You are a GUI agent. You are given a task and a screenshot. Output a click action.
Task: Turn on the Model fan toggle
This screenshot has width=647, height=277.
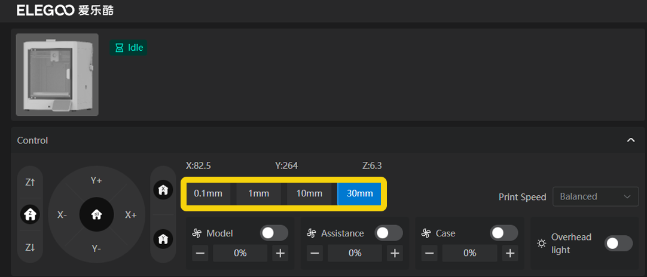[274, 233]
